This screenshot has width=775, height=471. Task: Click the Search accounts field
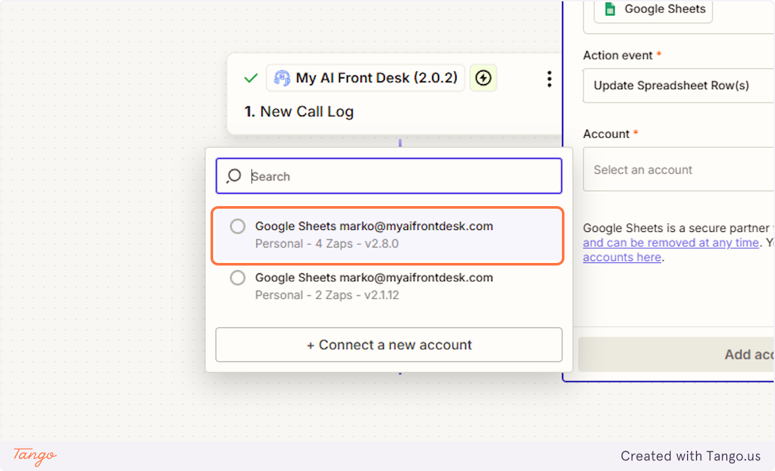389,176
